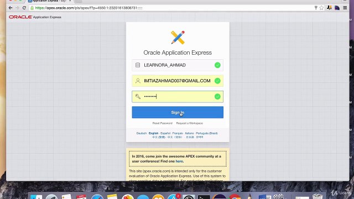Open Terminal from the Dock
Viewport: 354px width, 199px height.
point(204,197)
